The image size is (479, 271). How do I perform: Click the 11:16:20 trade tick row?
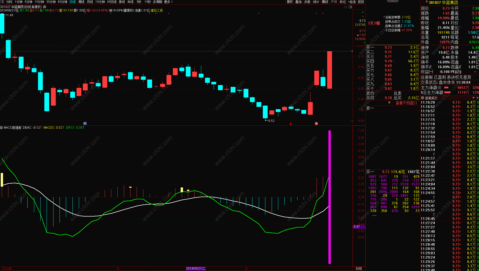point(450,102)
